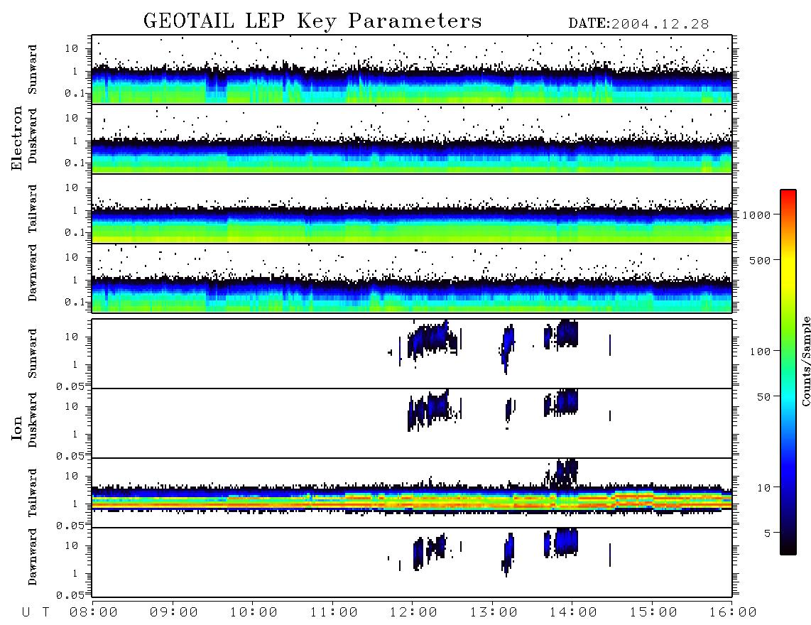Viewport: 811px width, 625px height.
Task: Select the Ion "Tailward" panel label
Action: (33, 493)
